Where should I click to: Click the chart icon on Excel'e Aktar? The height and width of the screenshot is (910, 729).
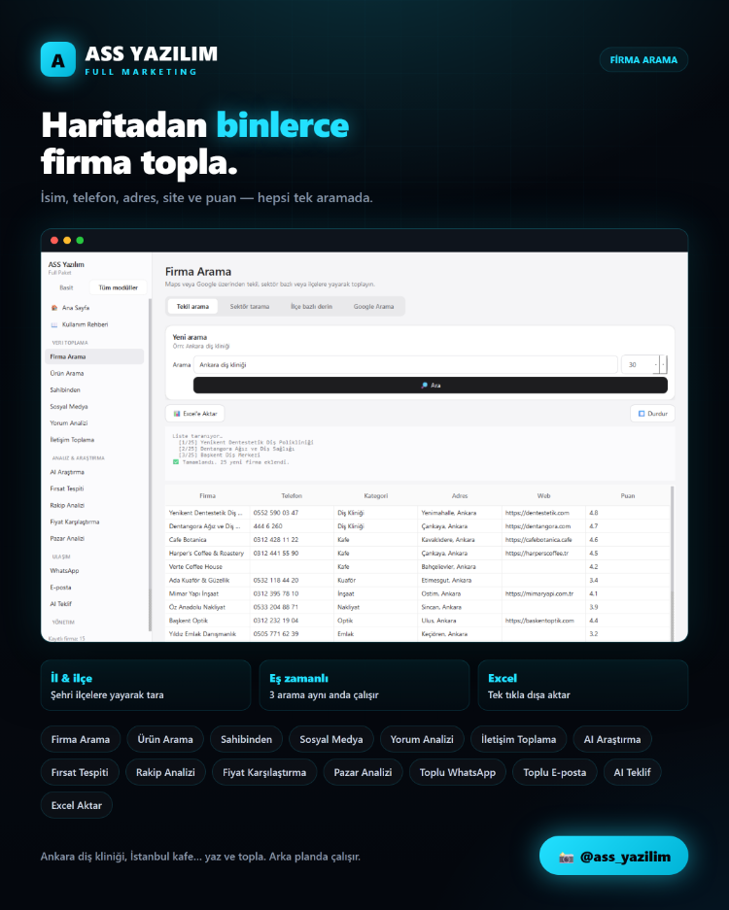click(x=177, y=414)
